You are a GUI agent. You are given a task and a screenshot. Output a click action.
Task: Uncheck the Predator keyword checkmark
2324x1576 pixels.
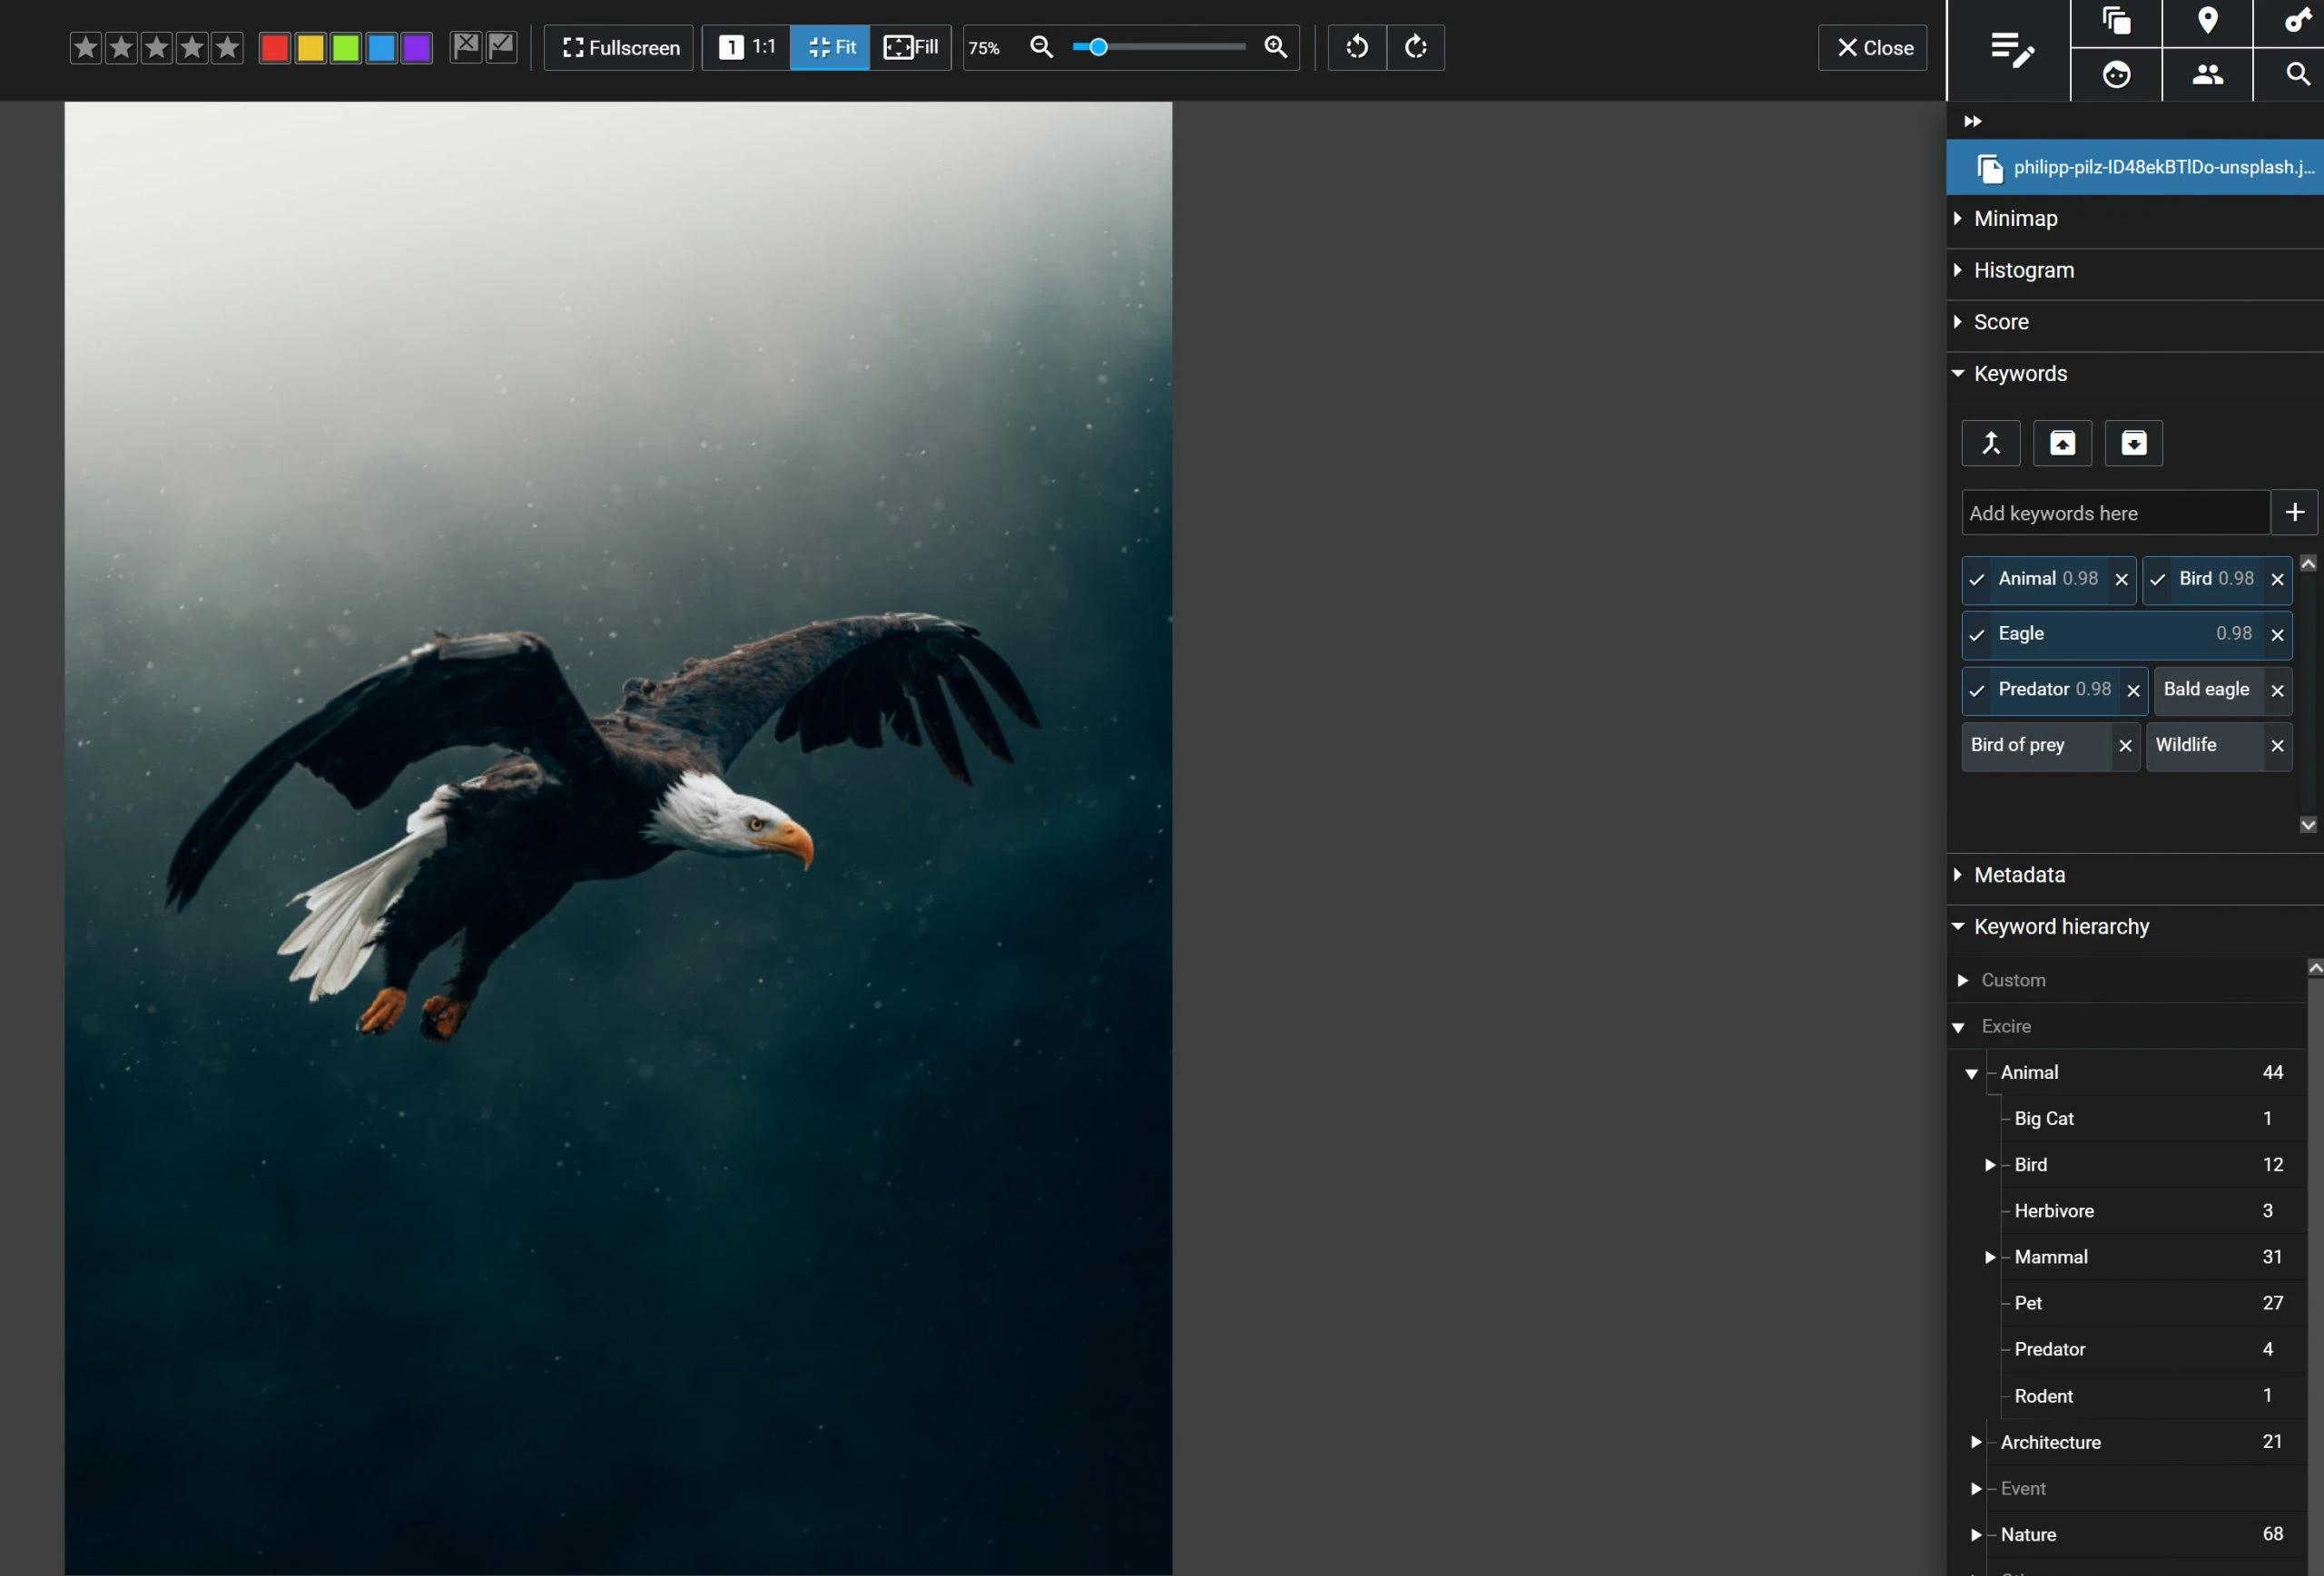point(1976,690)
